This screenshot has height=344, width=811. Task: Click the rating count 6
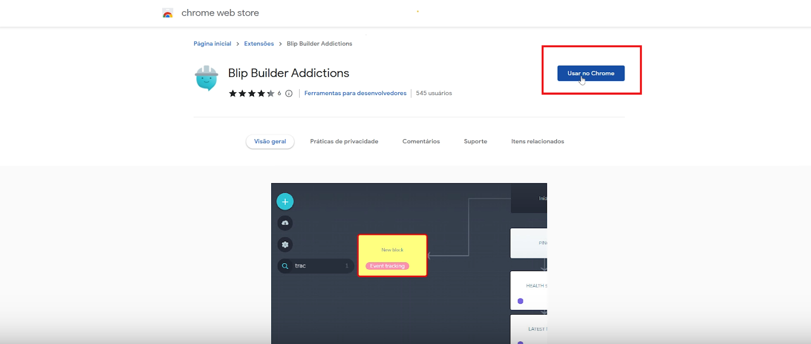tap(279, 94)
